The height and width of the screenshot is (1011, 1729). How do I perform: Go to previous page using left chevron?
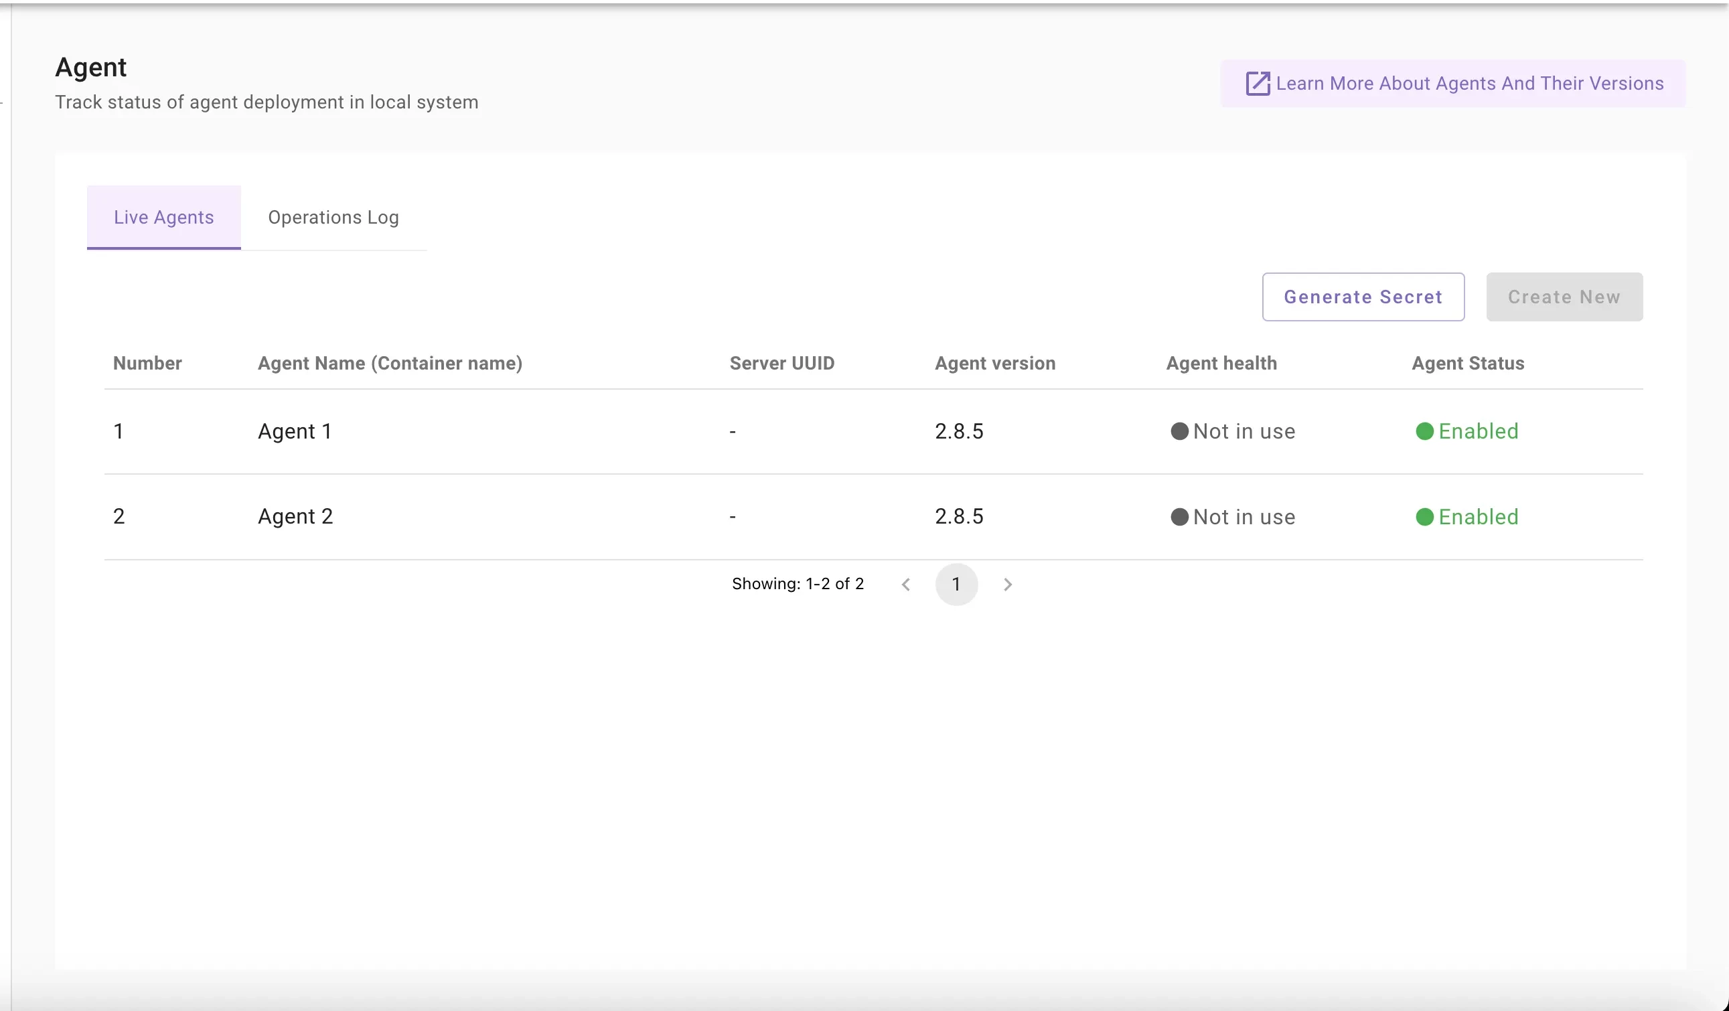click(905, 585)
